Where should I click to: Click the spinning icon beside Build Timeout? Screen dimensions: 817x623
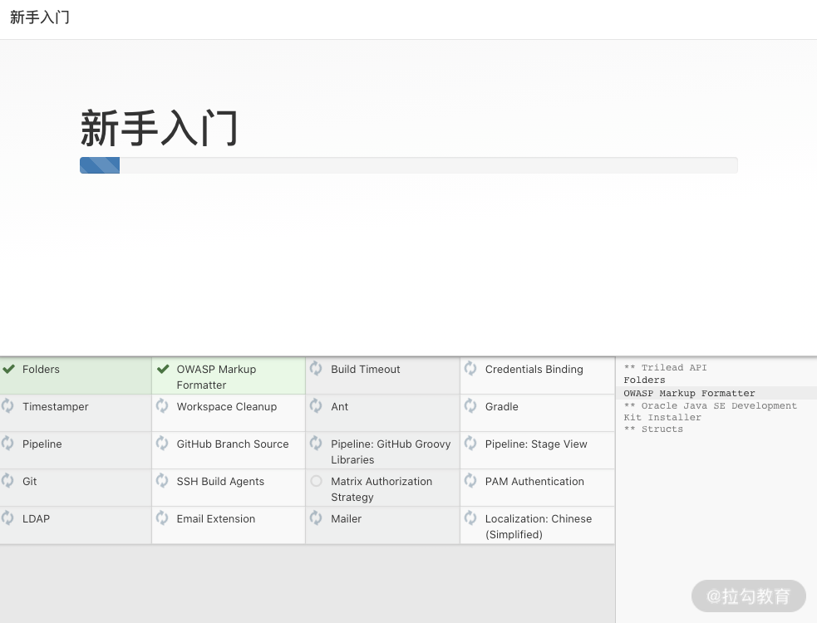point(316,368)
